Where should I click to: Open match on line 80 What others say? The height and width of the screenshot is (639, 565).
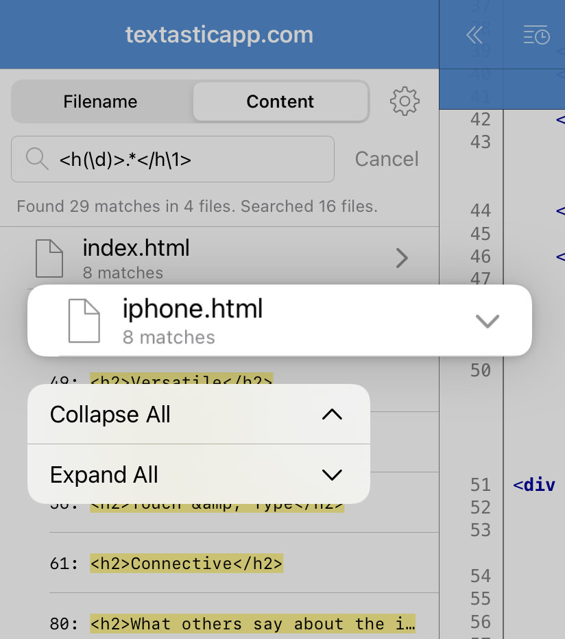[244, 623]
